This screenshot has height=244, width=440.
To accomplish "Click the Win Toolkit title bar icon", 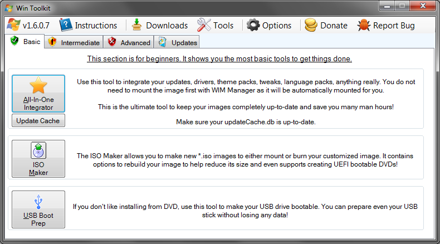I will tap(9, 8).
